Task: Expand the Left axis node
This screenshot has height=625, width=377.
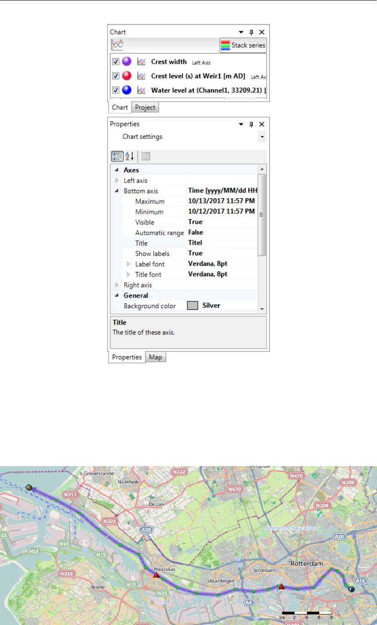Action: click(x=117, y=180)
